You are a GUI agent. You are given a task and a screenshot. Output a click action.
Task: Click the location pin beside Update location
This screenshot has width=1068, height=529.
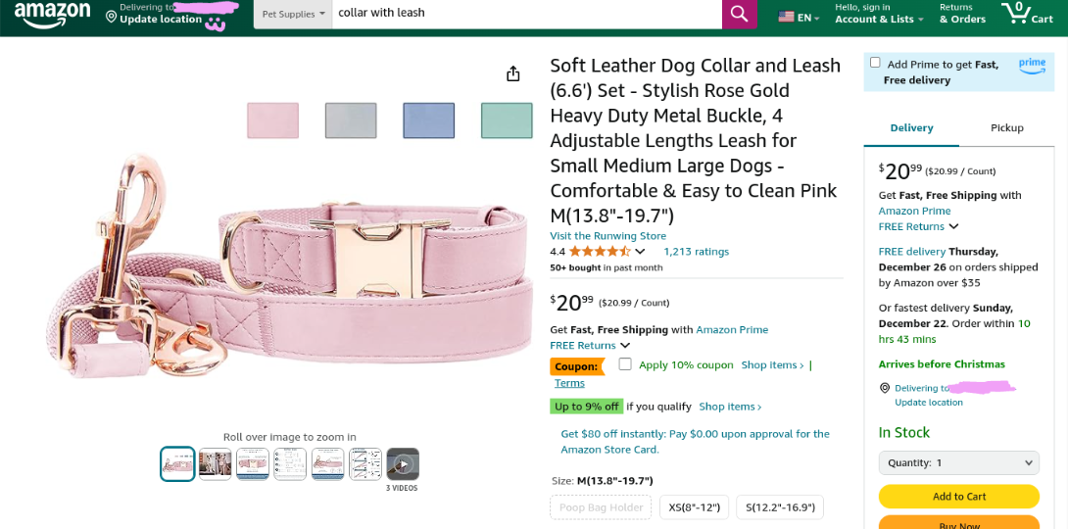tap(112, 17)
